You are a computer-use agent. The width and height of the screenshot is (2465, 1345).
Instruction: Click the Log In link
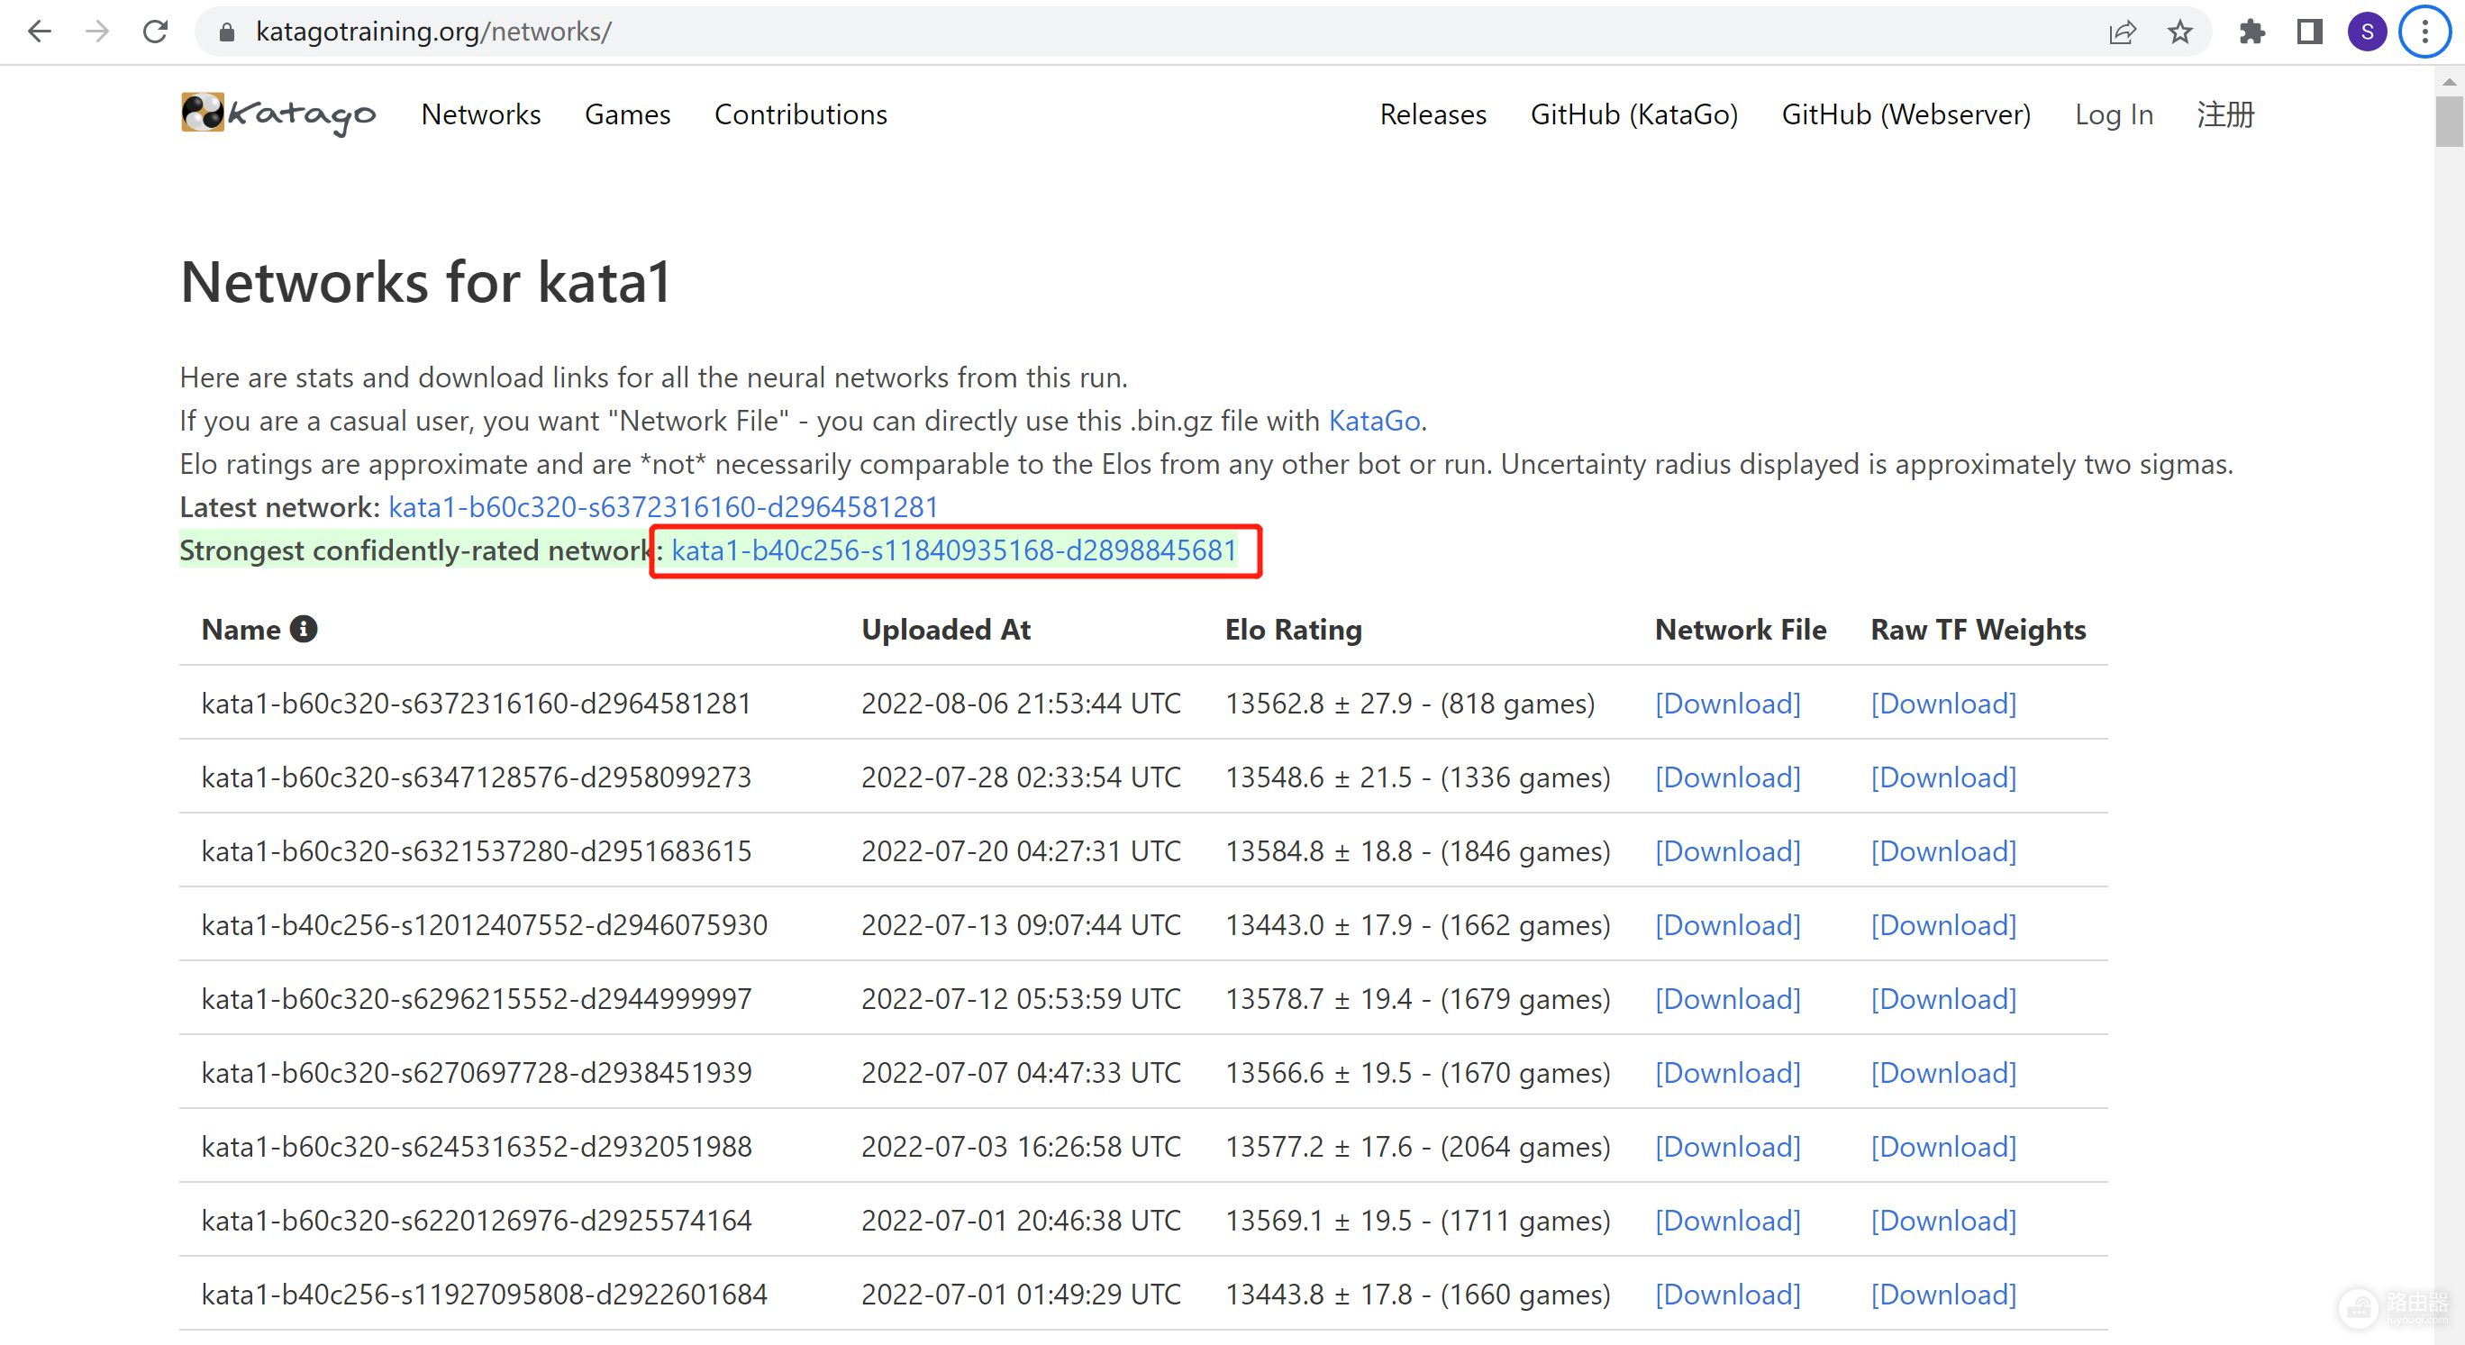[2114, 114]
